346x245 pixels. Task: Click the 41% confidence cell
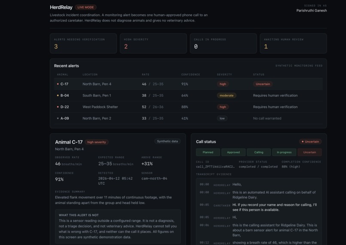point(185,118)
